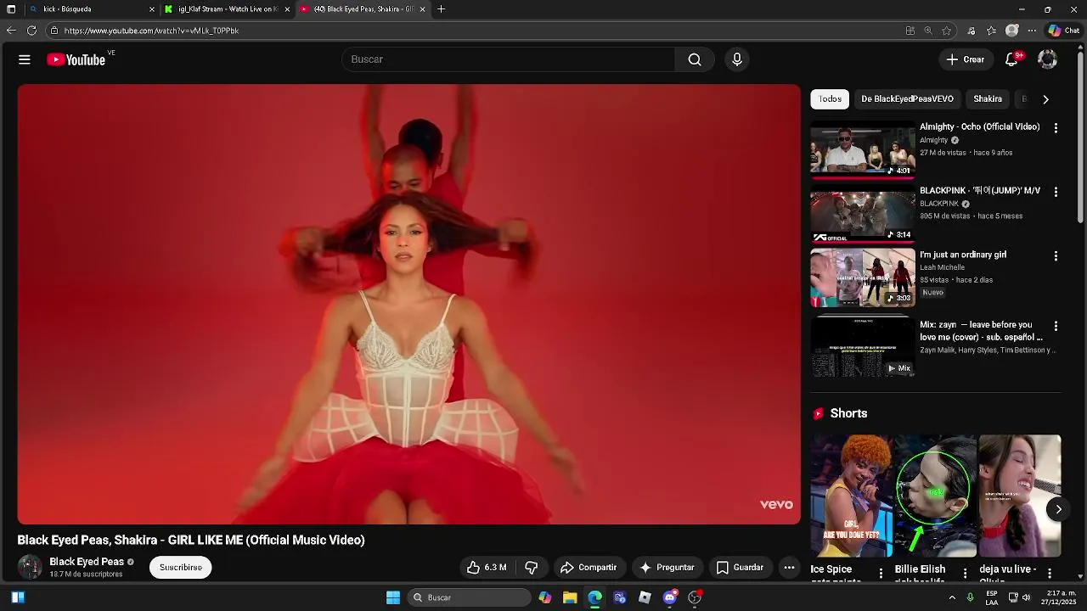
Task: Open I'm just an ordinary girl thumbnail
Action: [x=863, y=277]
